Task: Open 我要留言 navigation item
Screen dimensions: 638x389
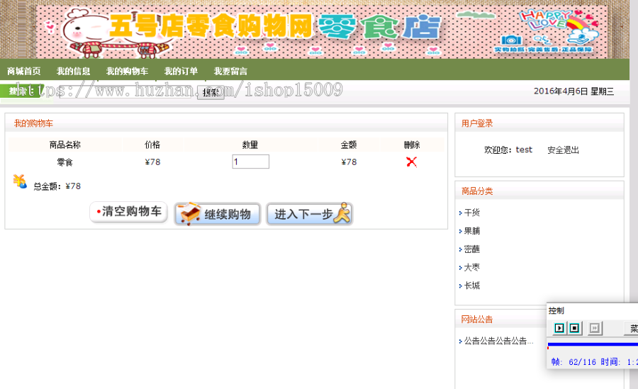Action: pos(230,71)
